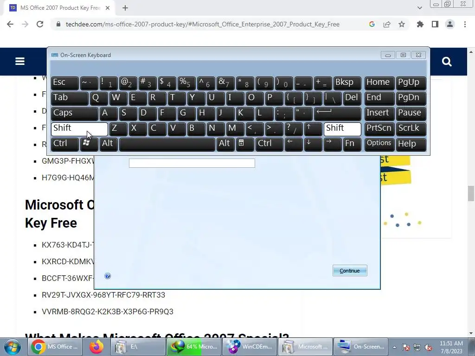The image size is (475, 356).
Task: Click the Help key on keyboard
Action: 411,145
